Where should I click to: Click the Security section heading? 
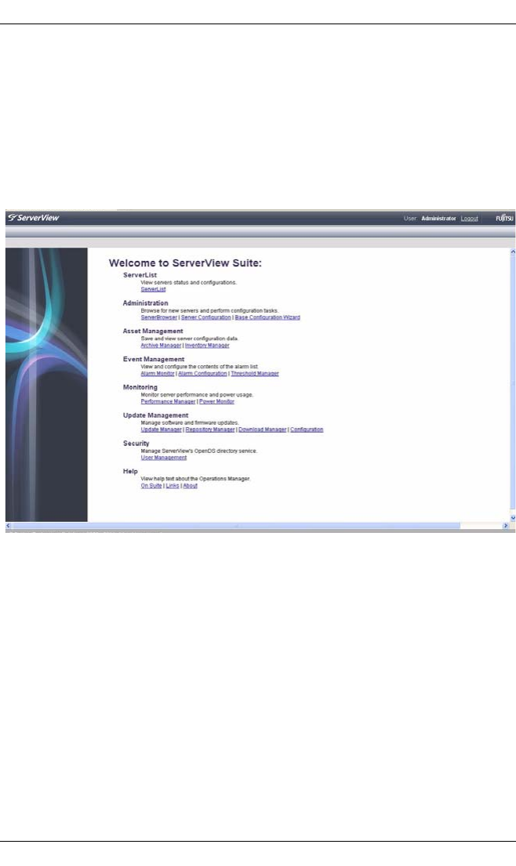(136, 444)
